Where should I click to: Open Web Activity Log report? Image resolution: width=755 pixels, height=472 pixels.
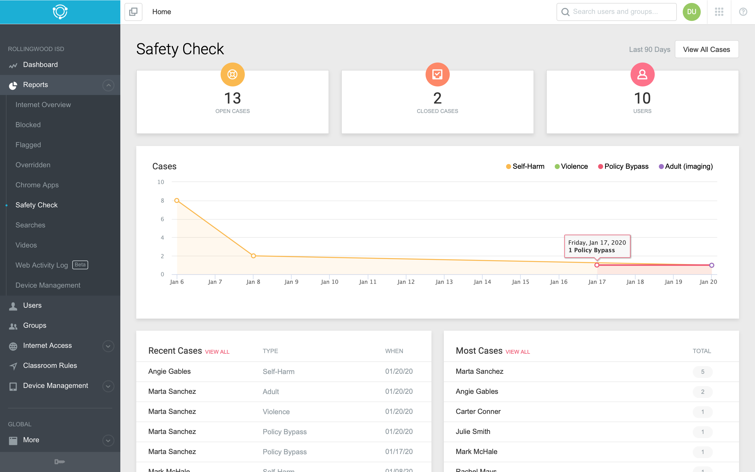[x=42, y=265]
